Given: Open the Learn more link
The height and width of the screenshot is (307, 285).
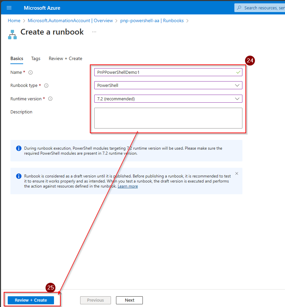Looking at the screenshot, I should click(x=128, y=186).
